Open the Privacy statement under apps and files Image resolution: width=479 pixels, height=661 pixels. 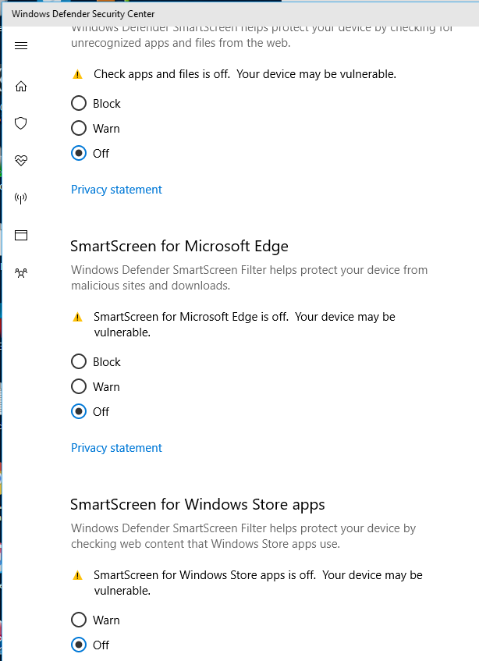coord(116,189)
